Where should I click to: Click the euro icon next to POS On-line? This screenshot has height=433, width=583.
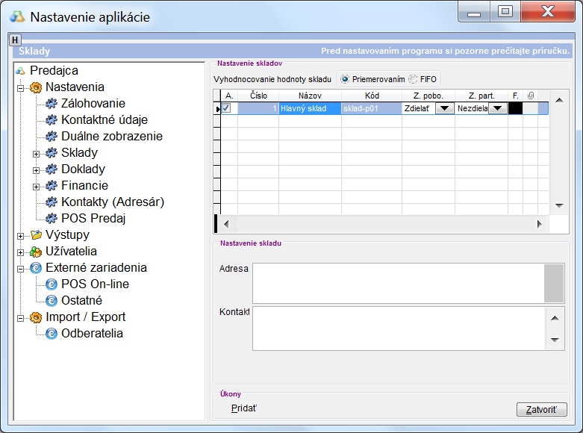(x=51, y=284)
